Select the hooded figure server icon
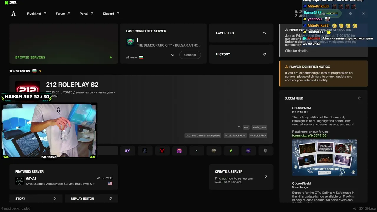The width and height of the screenshot is (377, 212). [x=145, y=151]
